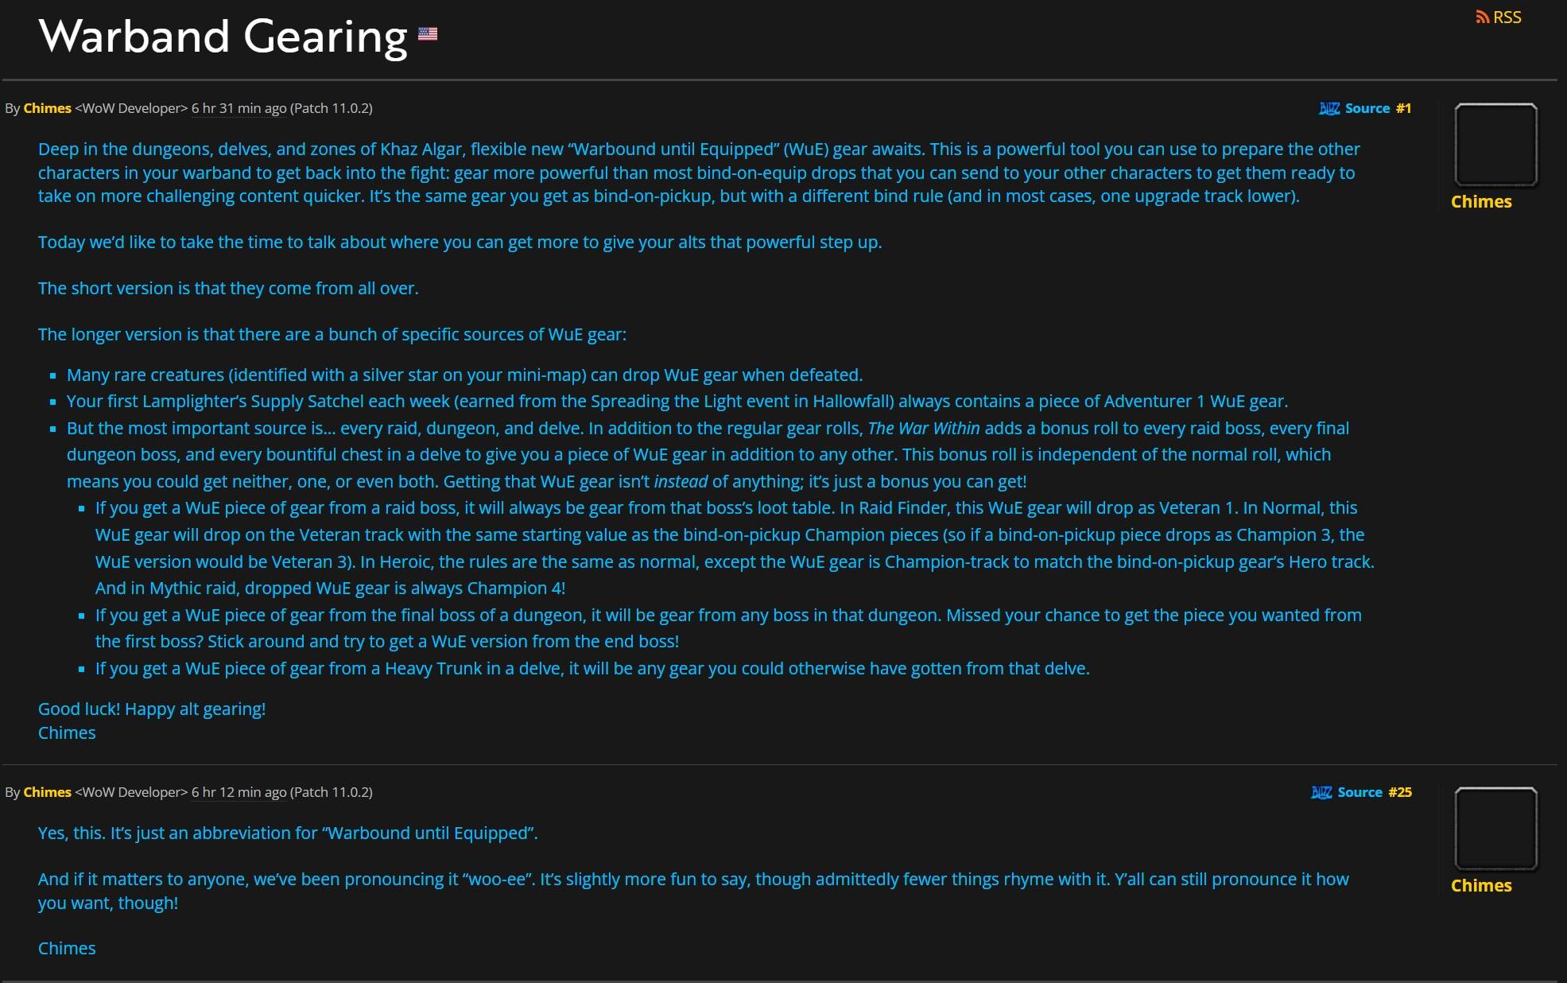The image size is (1567, 983).
Task: Click the RSS text label
Action: tap(1507, 17)
